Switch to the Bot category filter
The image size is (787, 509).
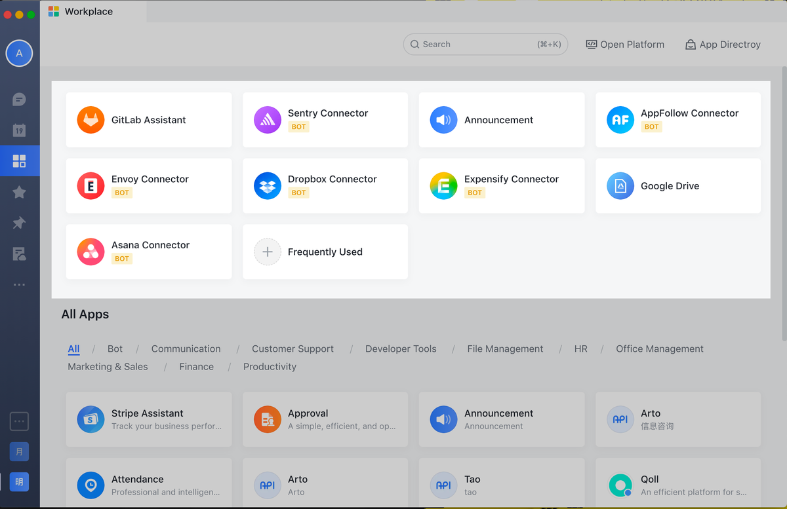click(x=115, y=349)
